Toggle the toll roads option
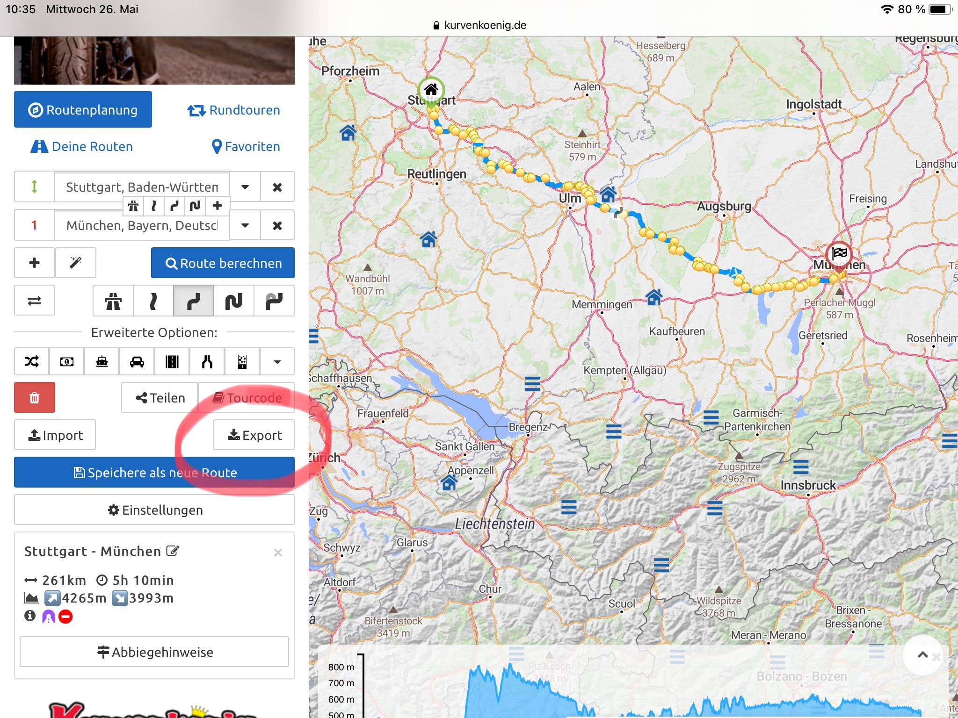Screen dimensions: 958x718 (67, 362)
